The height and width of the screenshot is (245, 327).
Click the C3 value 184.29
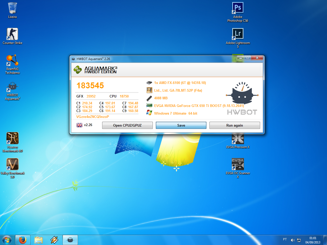(x=87, y=111)
